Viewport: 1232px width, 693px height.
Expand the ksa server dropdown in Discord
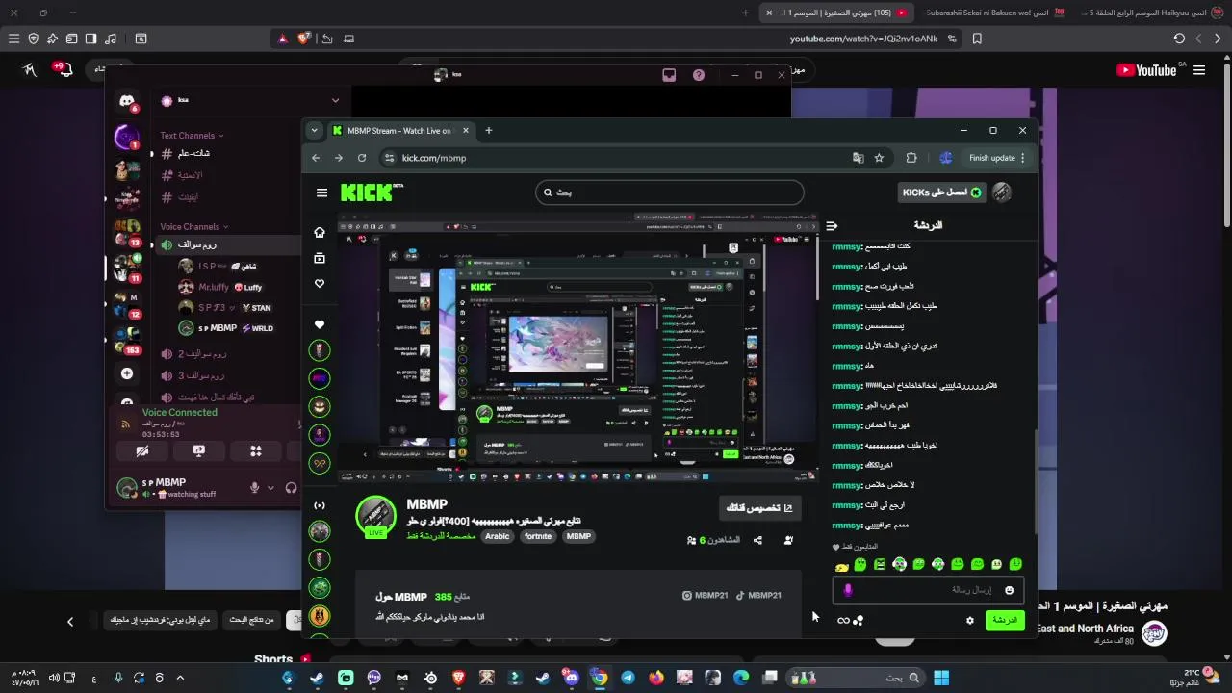click(x=335, y=100)
